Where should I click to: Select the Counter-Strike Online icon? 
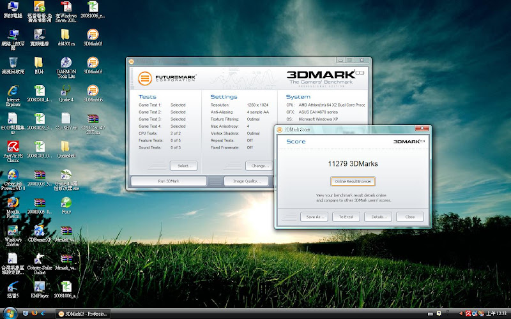click(x=40, y=263)
